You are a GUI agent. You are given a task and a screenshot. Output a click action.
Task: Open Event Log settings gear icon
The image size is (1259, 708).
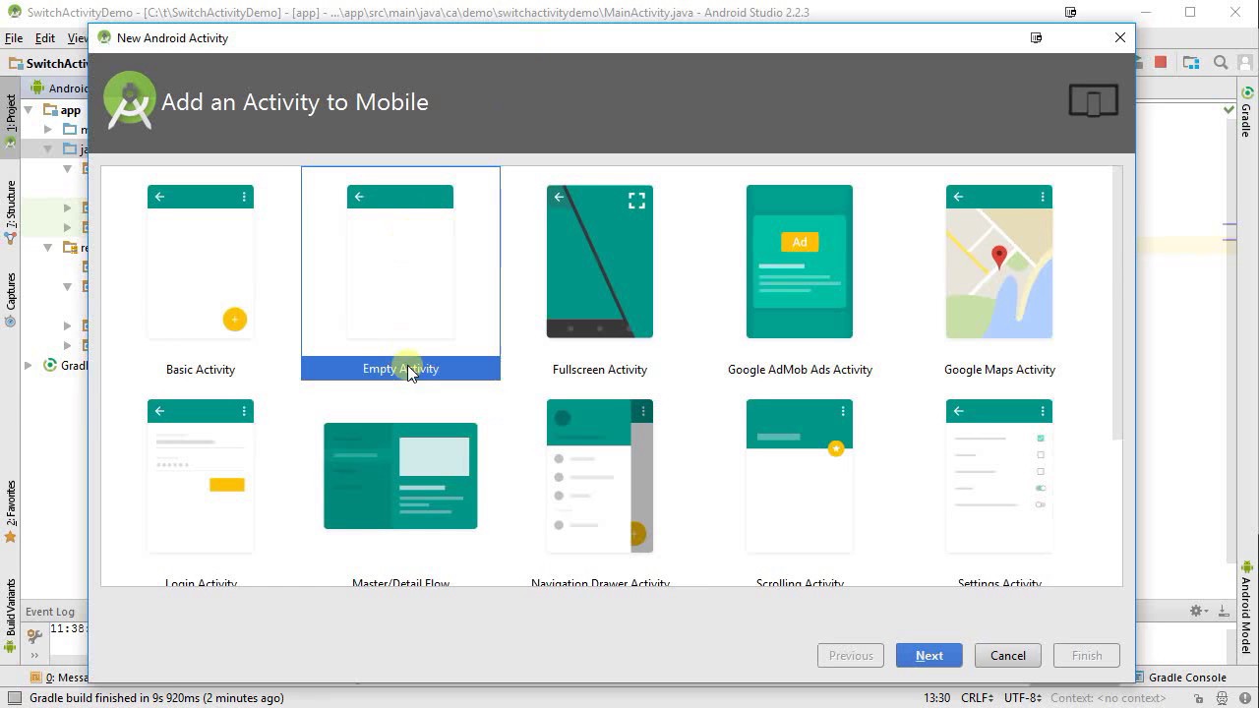click(x=1197, y=611)
